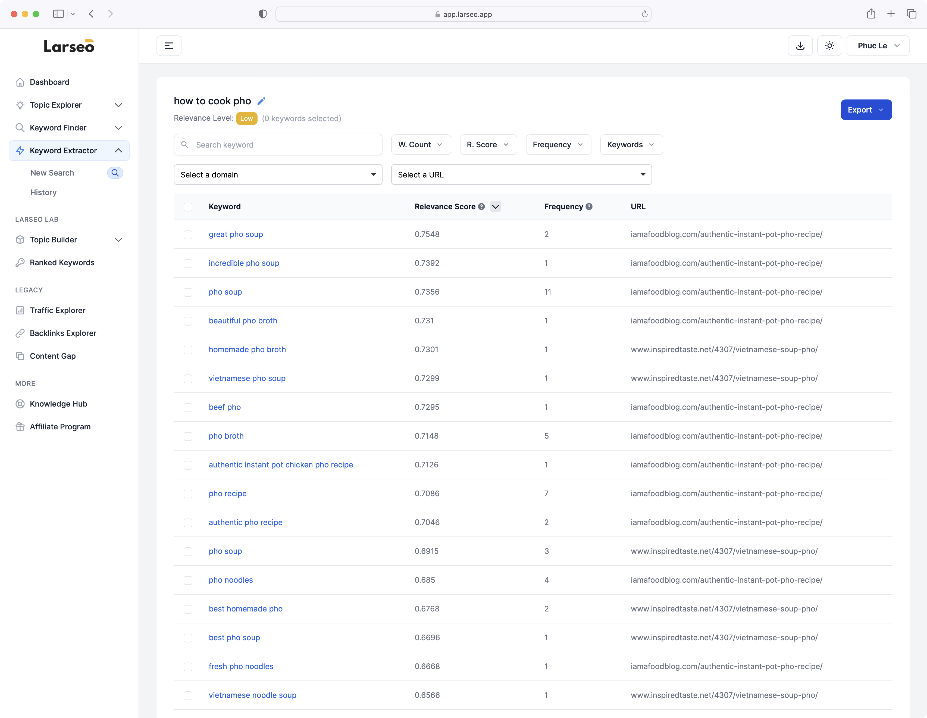Click Keyword Extractor lightning icon
This screenshot has width=927, height=718.
pyautogui.click(x=20, y=151)
